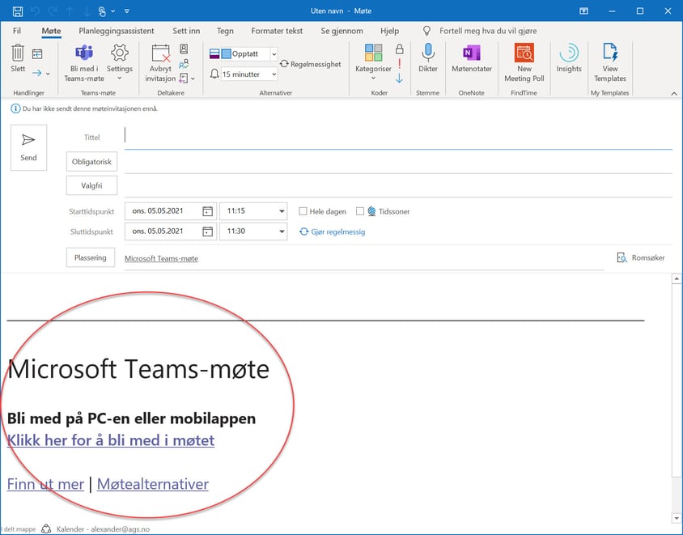Open the Fil menu
Viewport: 683px width, 535px height.
tap(16, 31)
